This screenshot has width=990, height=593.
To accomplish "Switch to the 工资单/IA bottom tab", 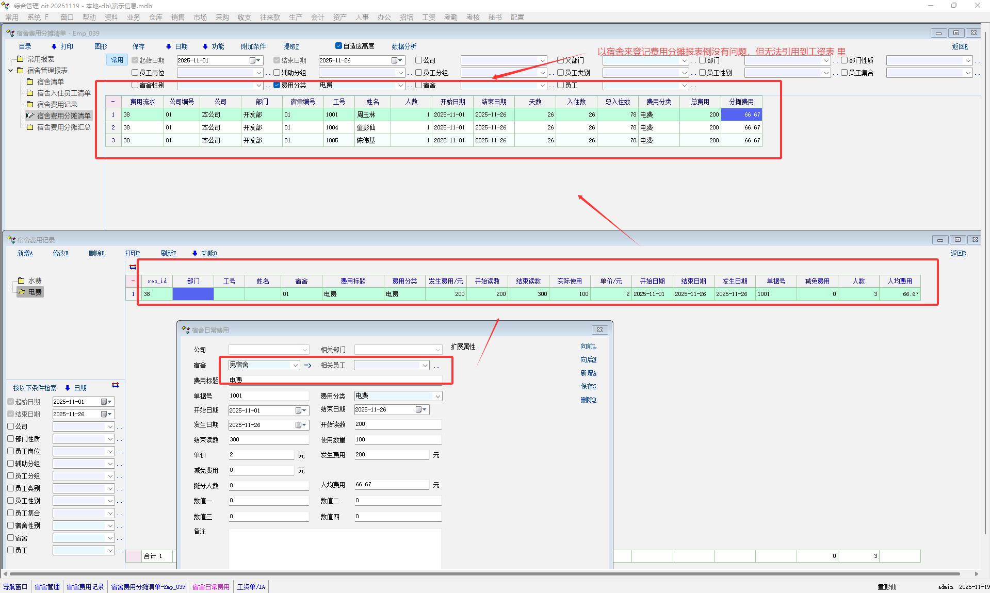I will (x=251, y=587).
